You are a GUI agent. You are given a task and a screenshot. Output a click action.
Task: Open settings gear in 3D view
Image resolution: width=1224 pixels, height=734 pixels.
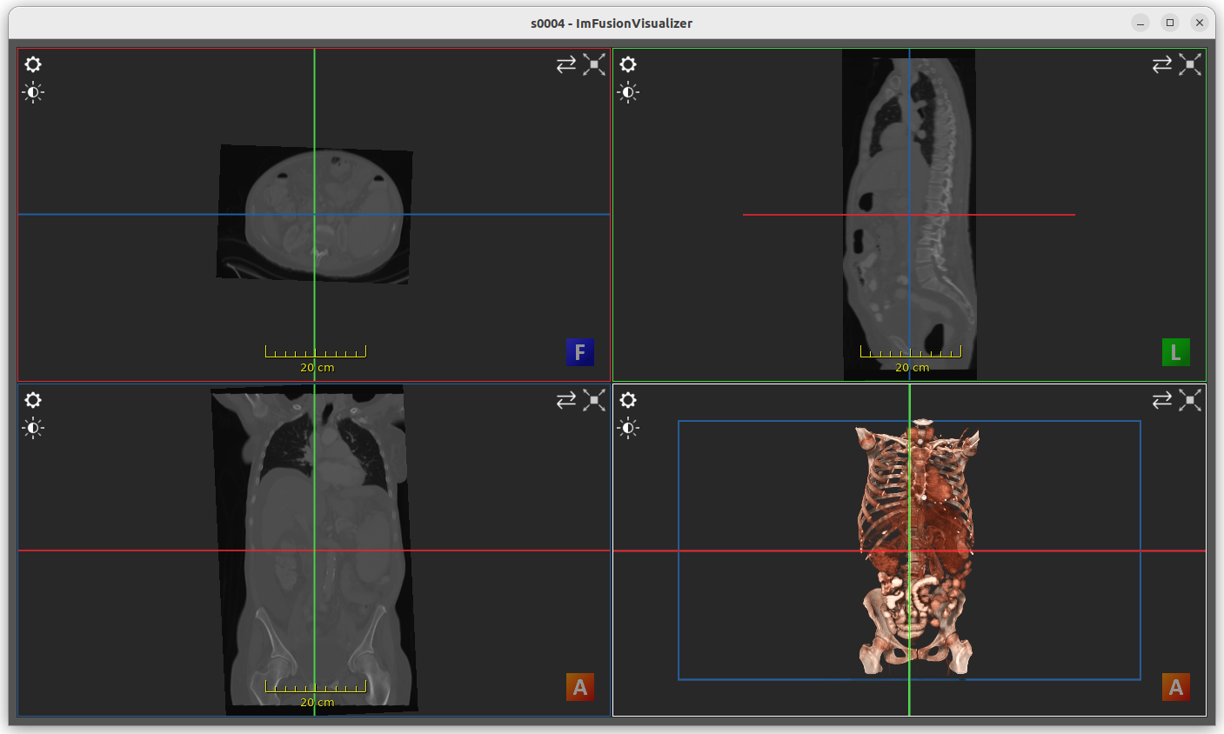[x=628, y=400]
